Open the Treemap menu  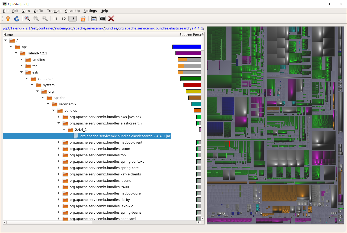[54, 11]
